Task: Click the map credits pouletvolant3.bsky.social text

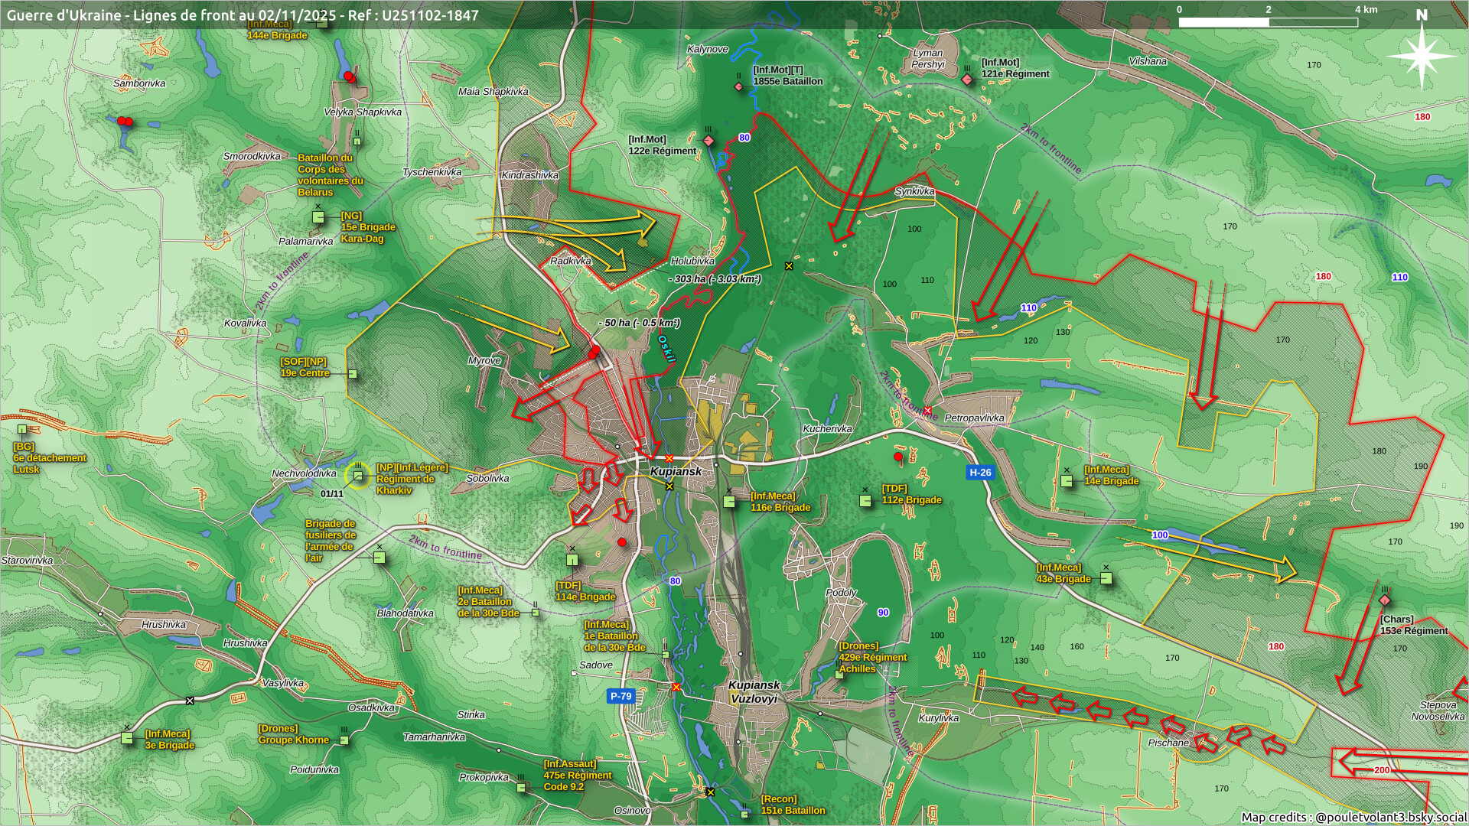Action: coord(1353,817)
